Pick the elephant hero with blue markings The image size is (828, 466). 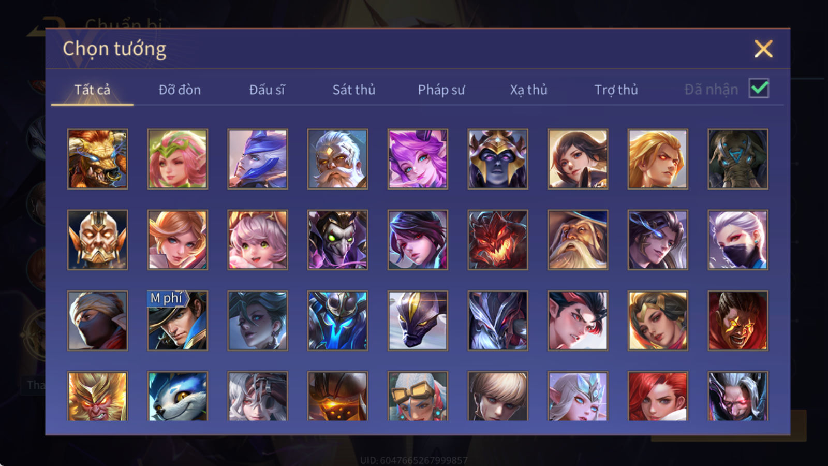point(738,159)
